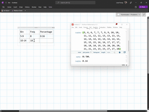This screenshot has width=149, height=112.
Task: Click the OneNote horizontal scrollbar
Action: click(x=63, y=111)
